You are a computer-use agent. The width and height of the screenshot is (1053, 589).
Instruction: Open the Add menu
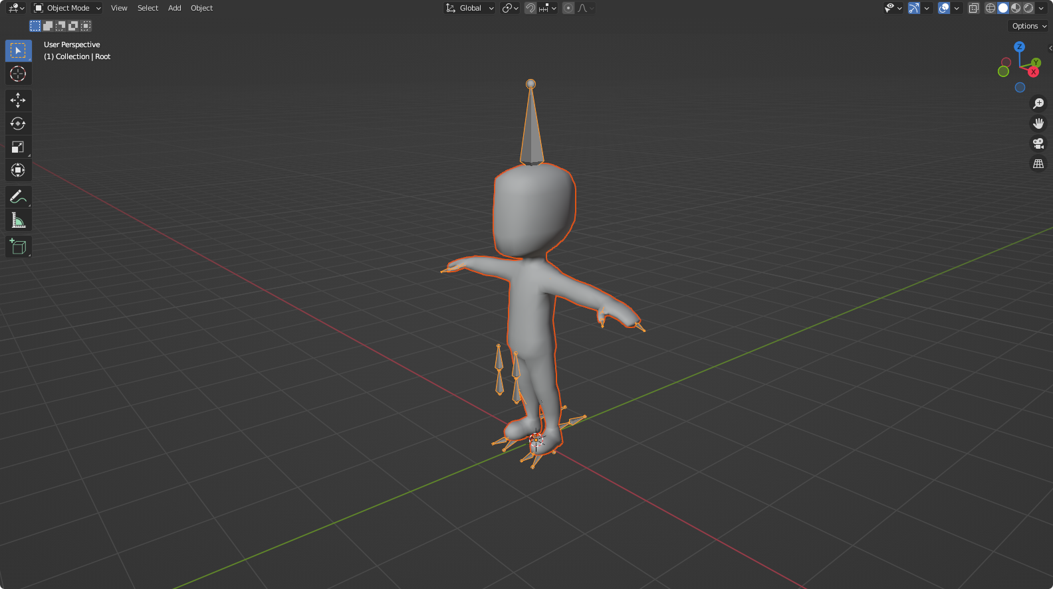[174, 8]
